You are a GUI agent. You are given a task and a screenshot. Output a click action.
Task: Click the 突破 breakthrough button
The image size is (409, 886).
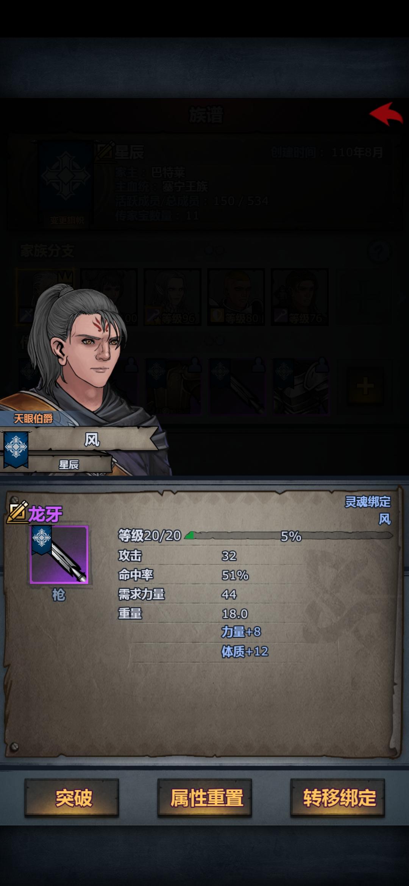tap(72, 798)
